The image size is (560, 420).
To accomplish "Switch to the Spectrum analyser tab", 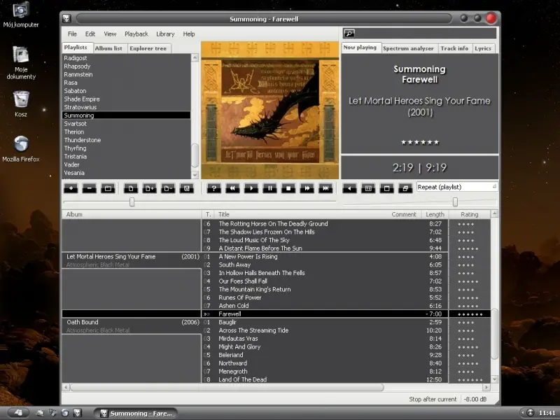I will point(408,48).
